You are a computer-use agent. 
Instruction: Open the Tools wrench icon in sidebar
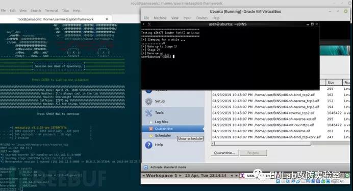pyautogui.click(x=148, y=112)
